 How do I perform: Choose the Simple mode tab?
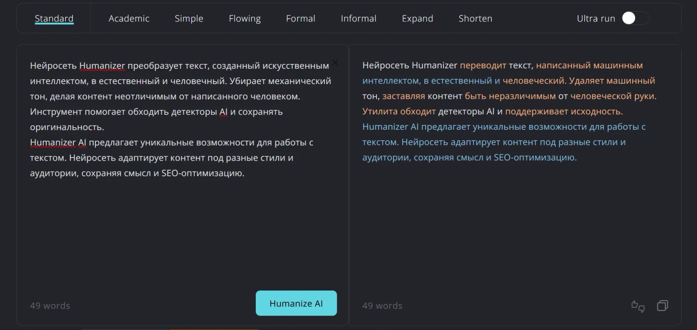189,18
